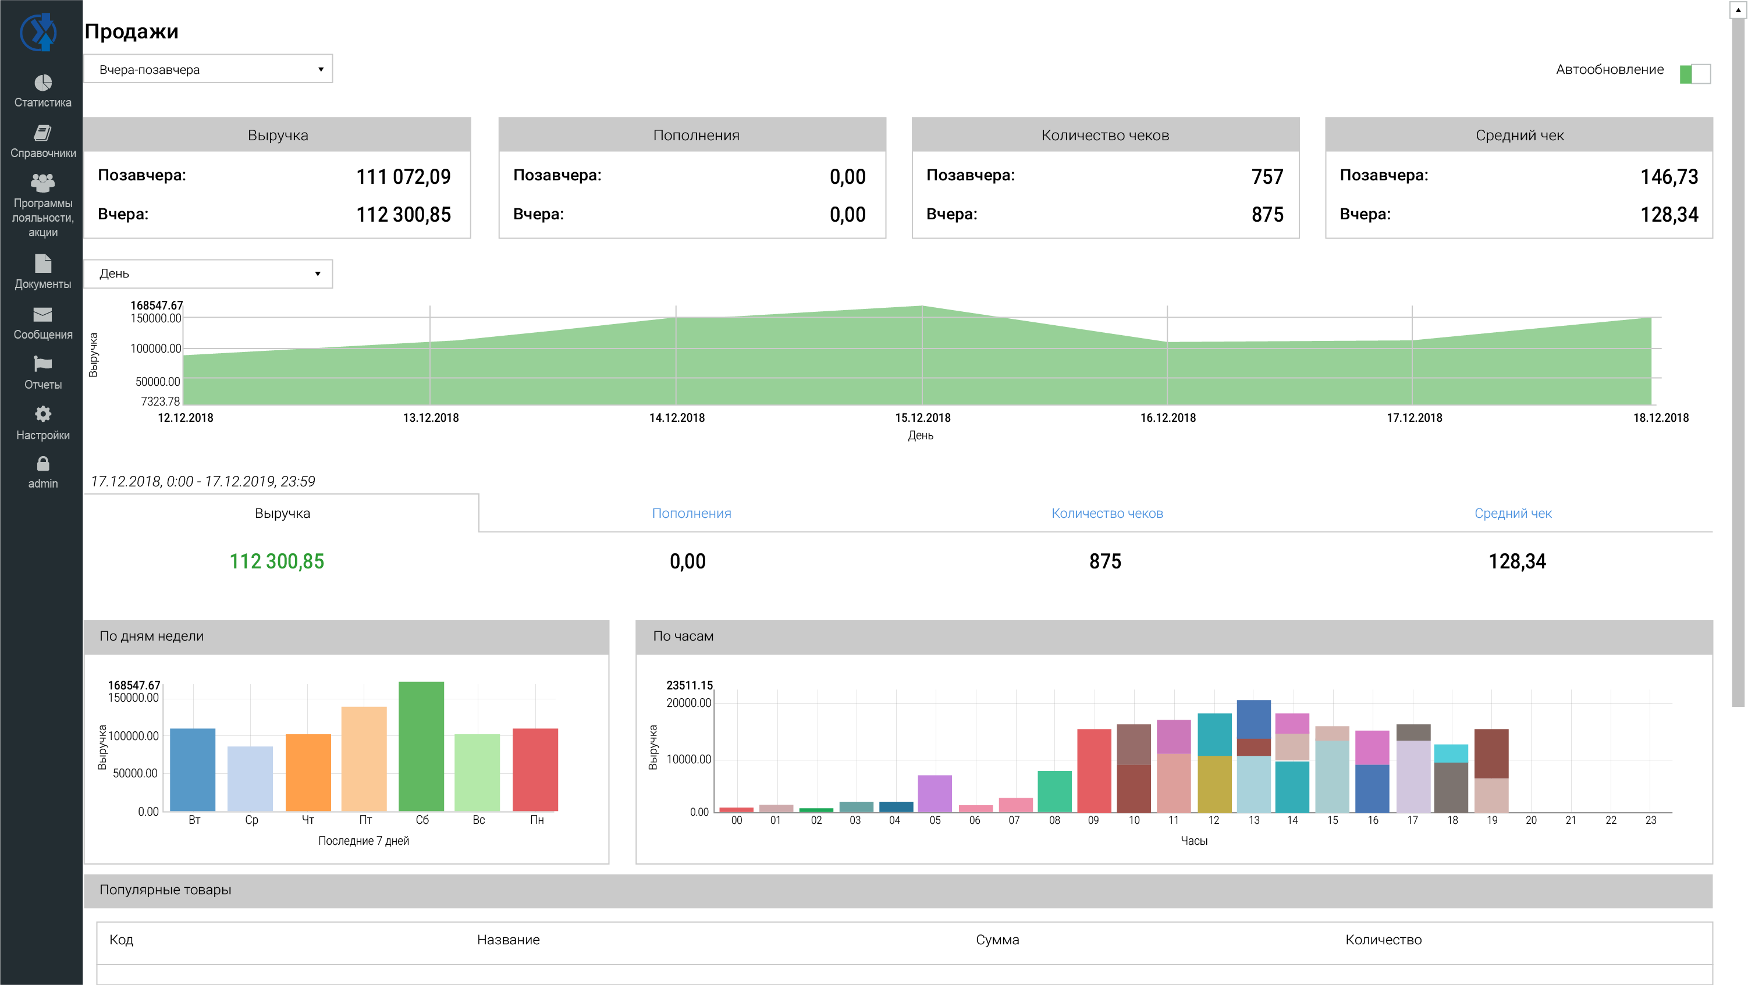Click the По дням недели panel header
Image resolution: width=1748 pixels, height=985 pixels.
[x=346, y=636]
